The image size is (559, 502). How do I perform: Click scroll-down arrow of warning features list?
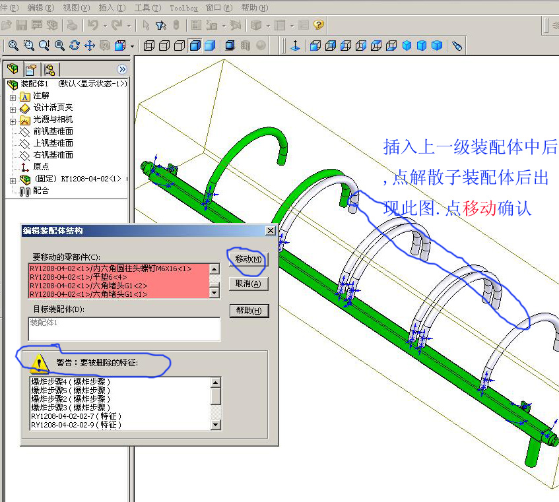[216, 425]
